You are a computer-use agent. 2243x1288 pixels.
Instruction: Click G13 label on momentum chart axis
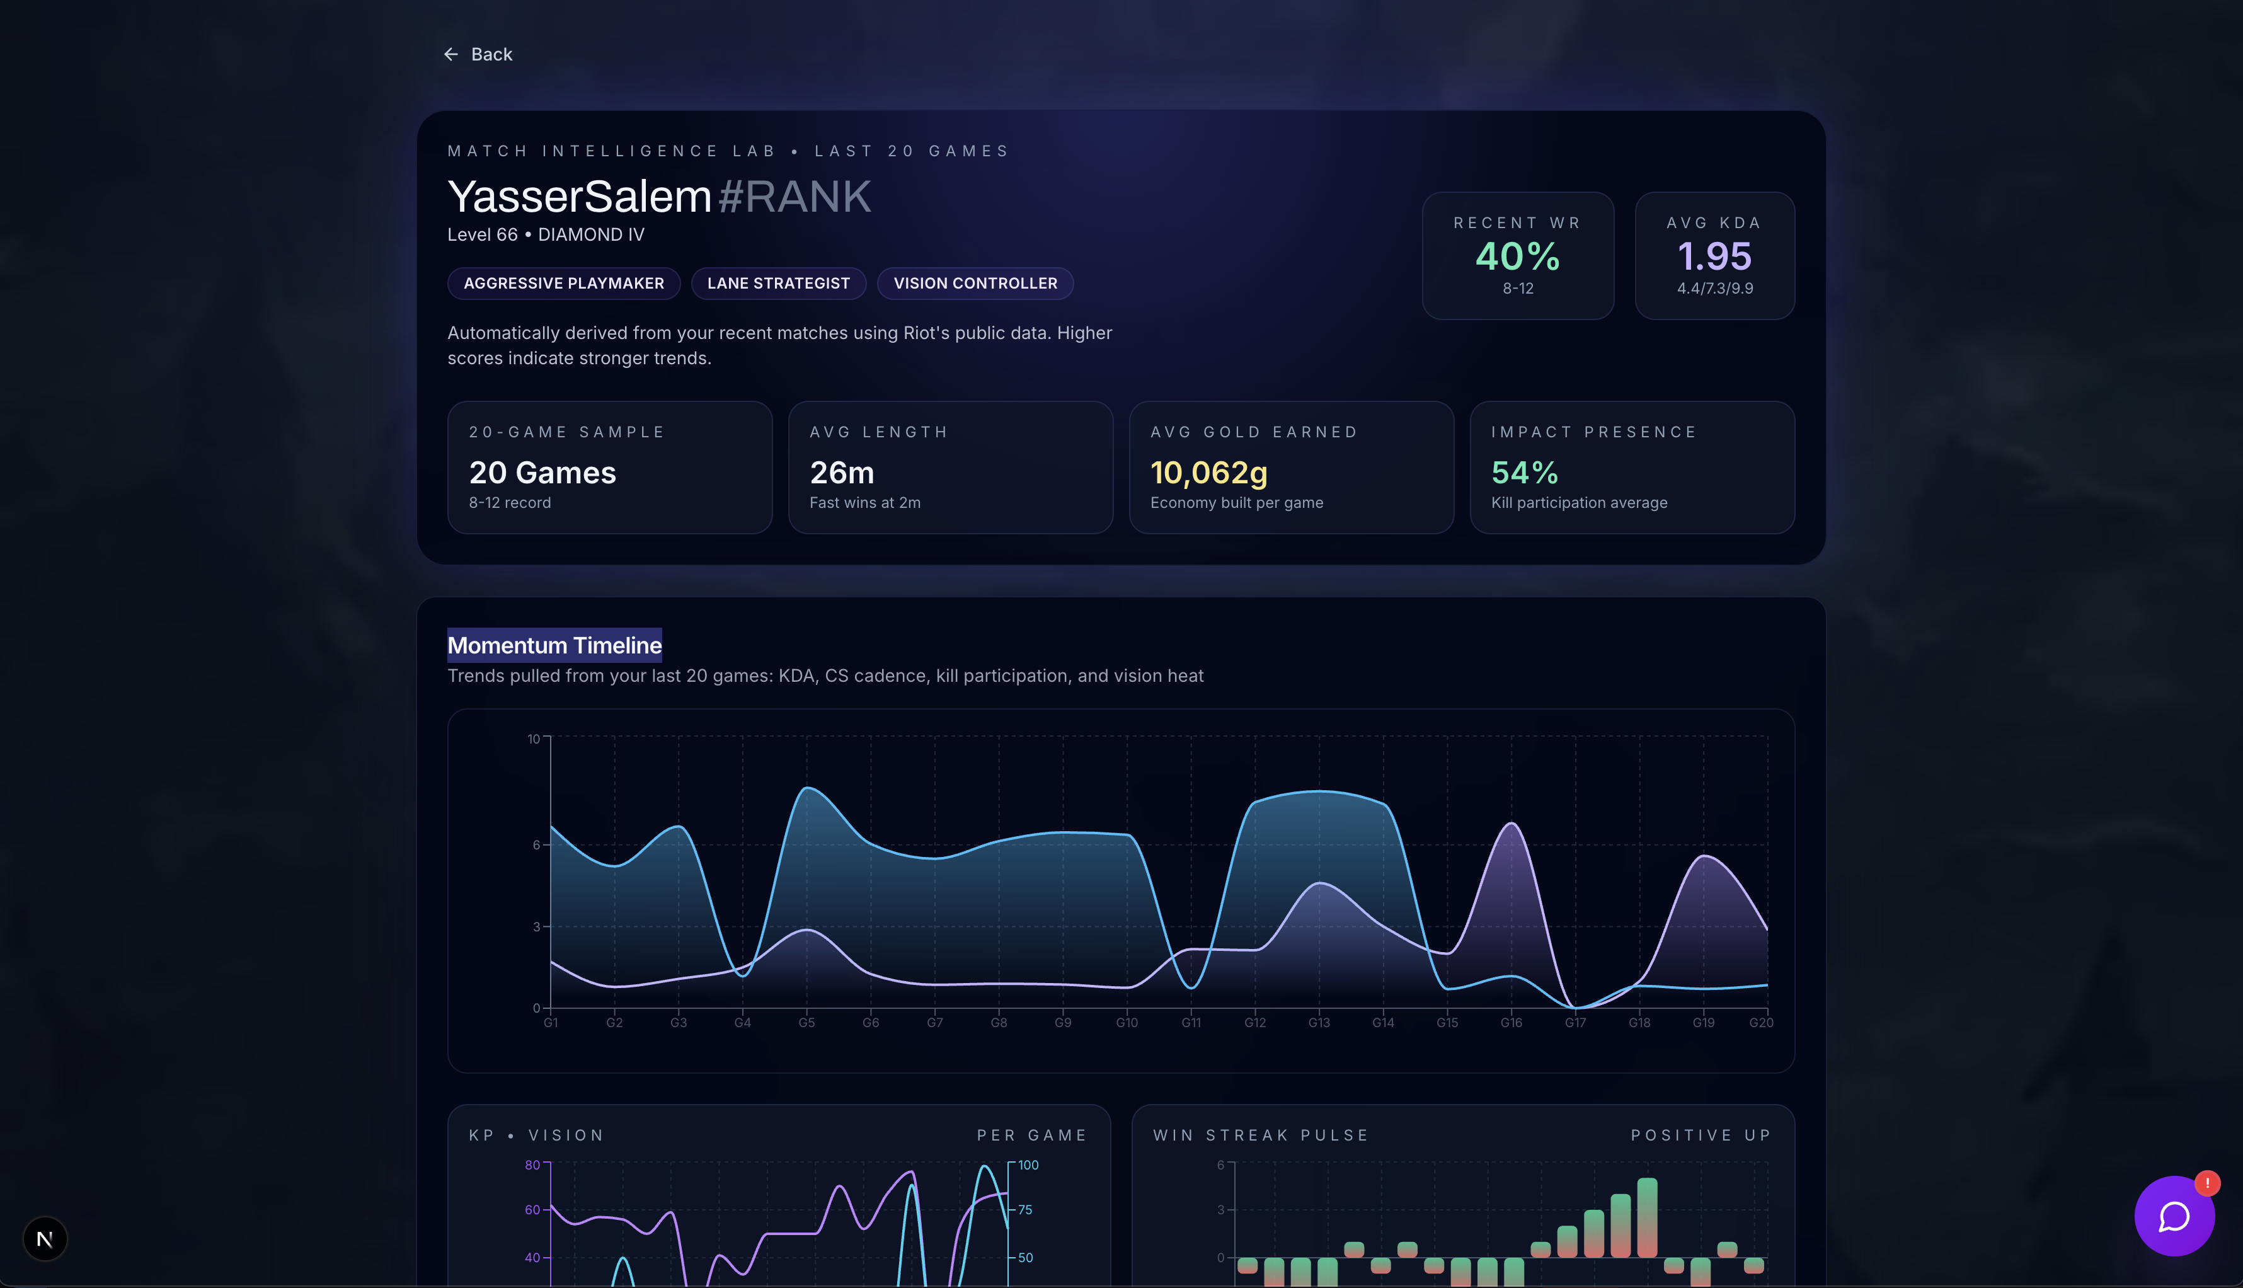pyautogui.click(x=1319, y=1023)
